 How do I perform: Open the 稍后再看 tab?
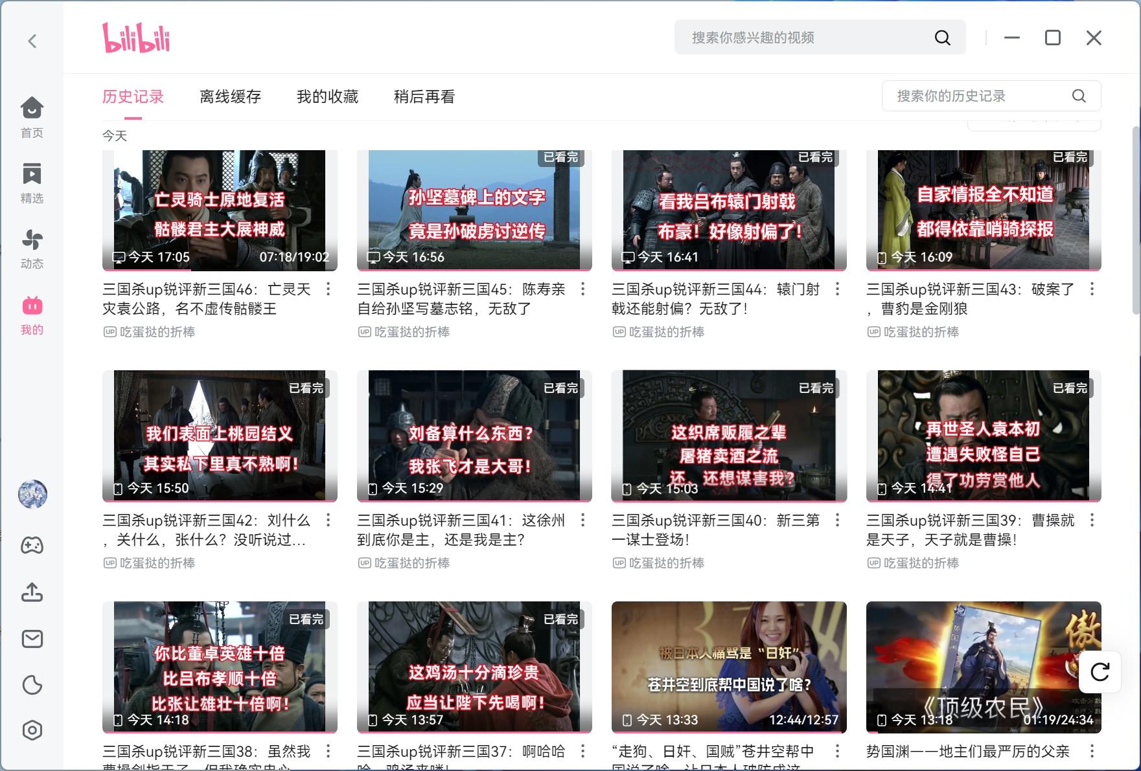424,97
